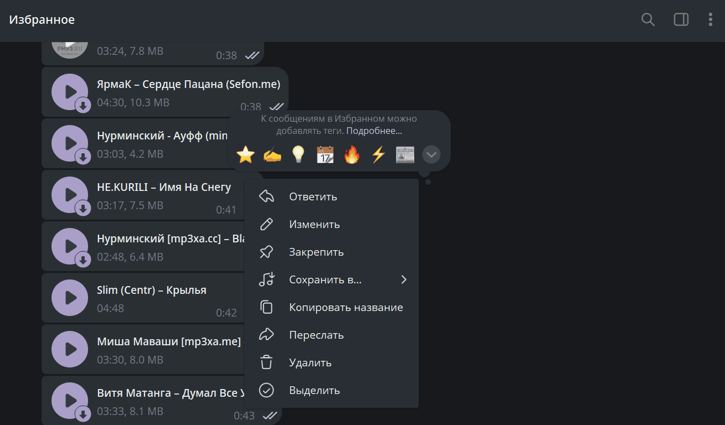Image resolution: width=725 pixels, height=425 pixels.
Task: Open the Подробнее… link about tags
Action: coord(374,131)
